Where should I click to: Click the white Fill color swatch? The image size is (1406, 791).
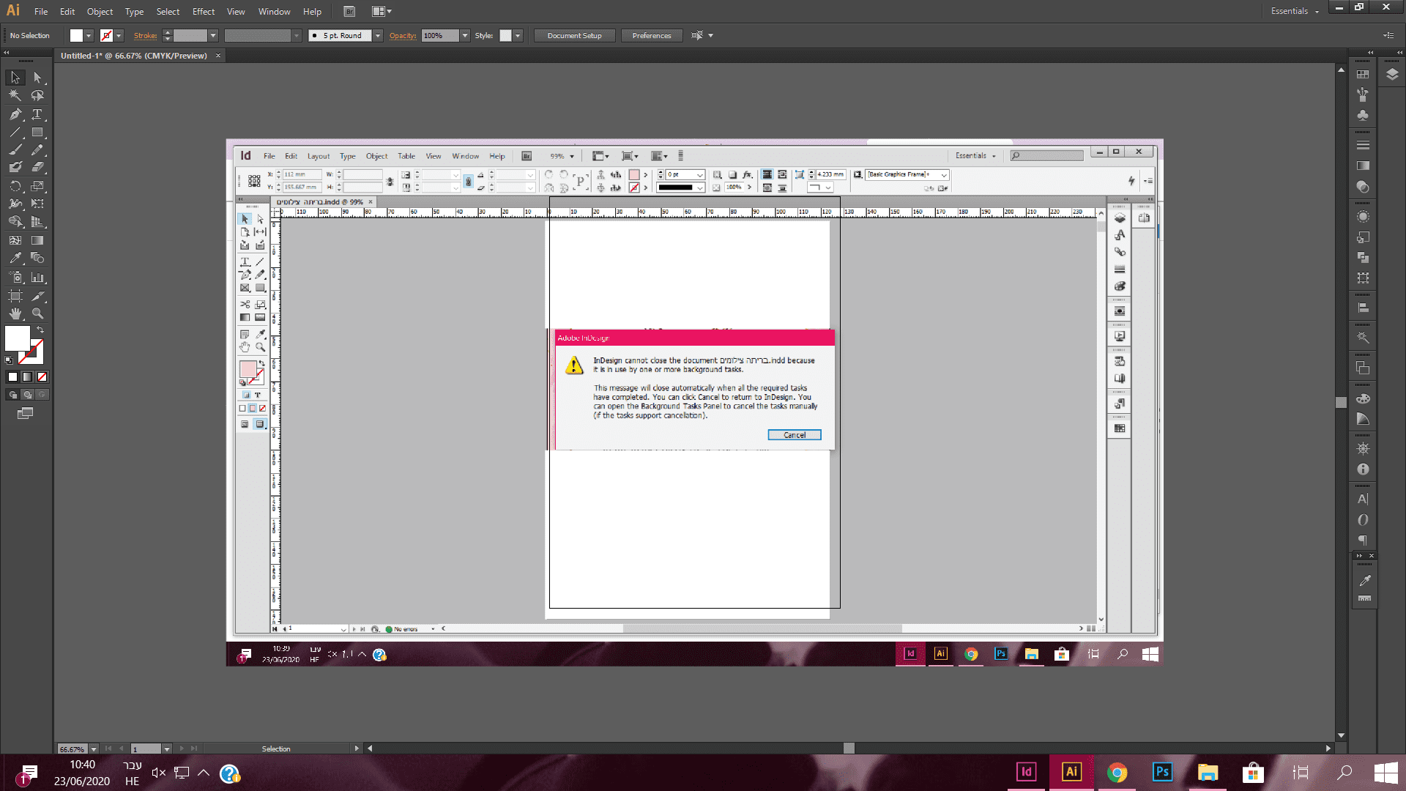pos(18,338)
